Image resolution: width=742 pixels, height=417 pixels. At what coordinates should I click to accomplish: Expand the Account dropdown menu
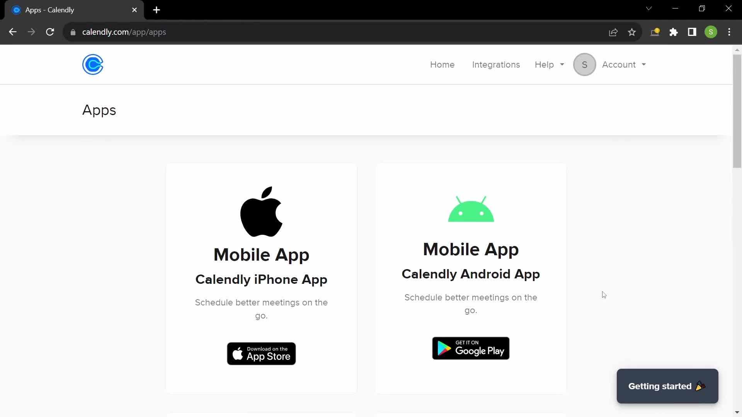pos(623,64)
